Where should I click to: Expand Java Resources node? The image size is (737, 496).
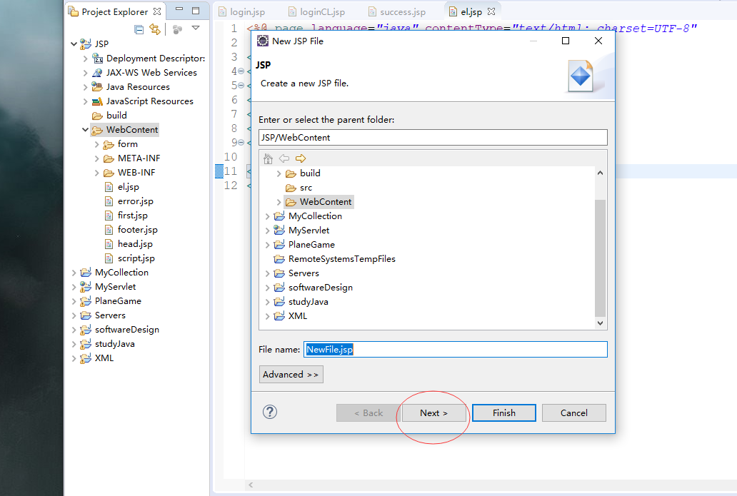click(85, 87)
